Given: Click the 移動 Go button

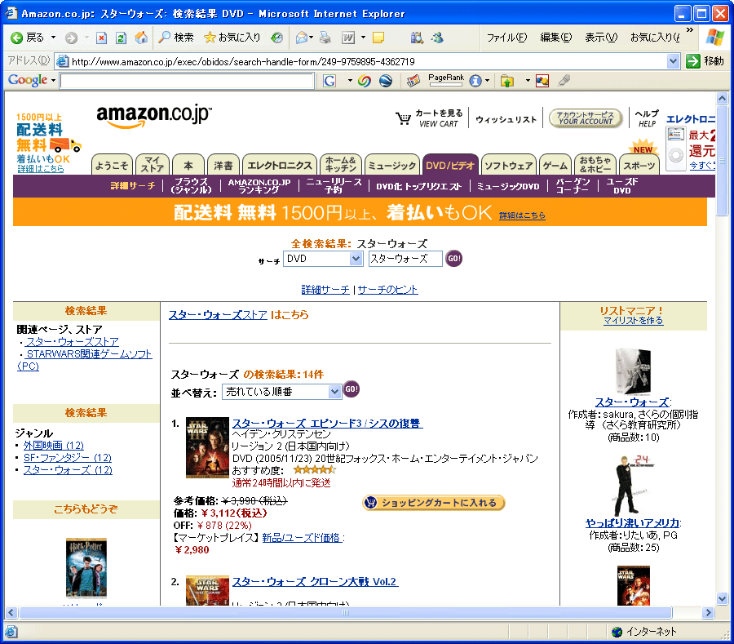Looking at the screenshot, I should (x=705, y=61).
